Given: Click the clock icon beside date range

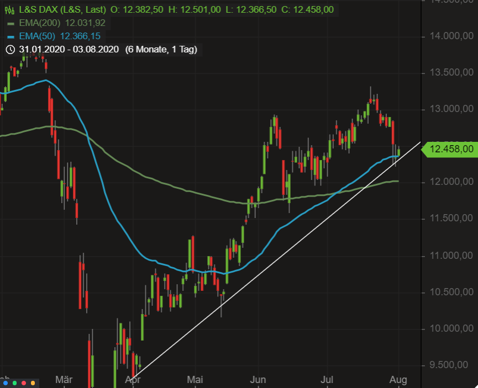Looking at the screenshot, I should (10, 49).
